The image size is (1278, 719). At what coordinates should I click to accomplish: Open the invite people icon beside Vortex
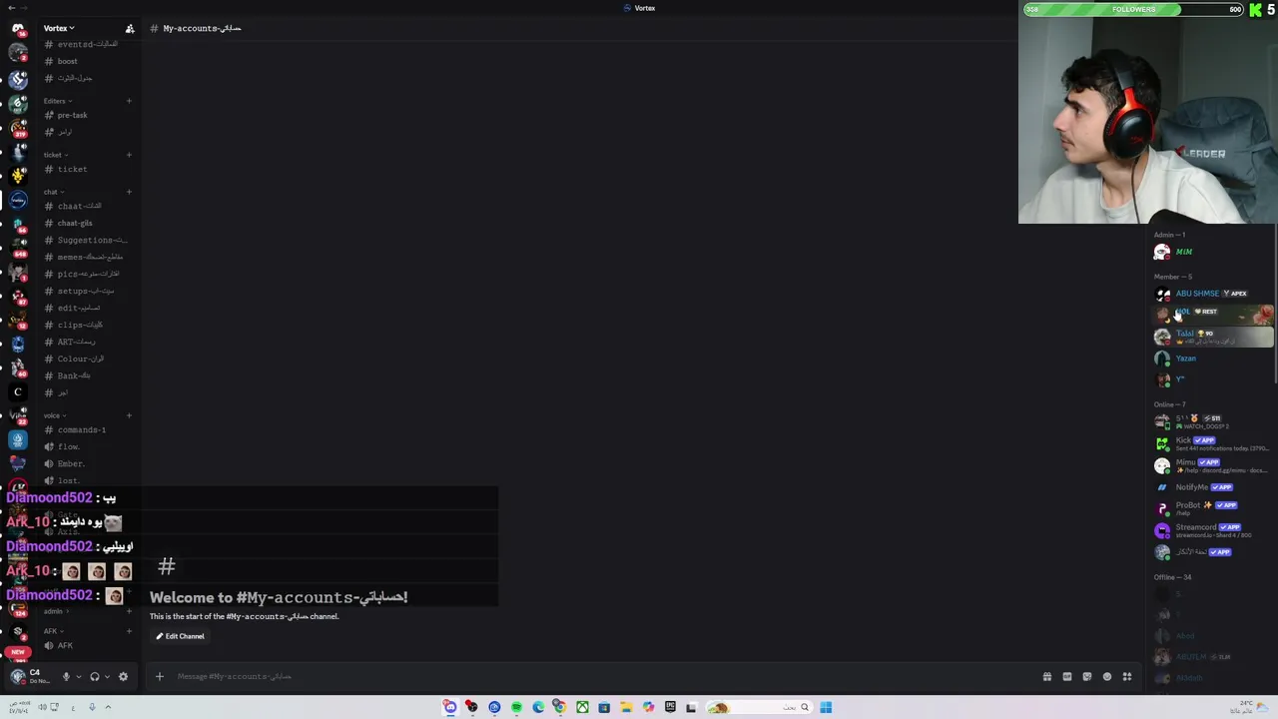click(x=130, y=28)
